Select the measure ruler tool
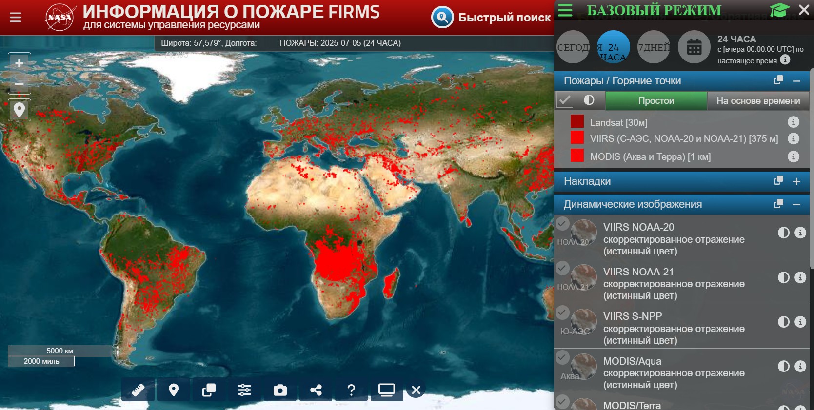Image resolution: width=814 pixels, height=410 pixels. [x=138, y=390]
